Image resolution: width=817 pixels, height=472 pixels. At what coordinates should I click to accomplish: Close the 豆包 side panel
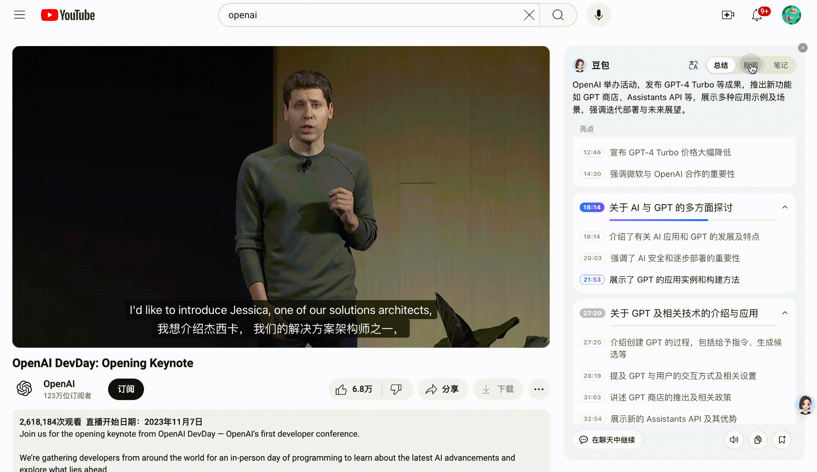click(x=802, y=48)
